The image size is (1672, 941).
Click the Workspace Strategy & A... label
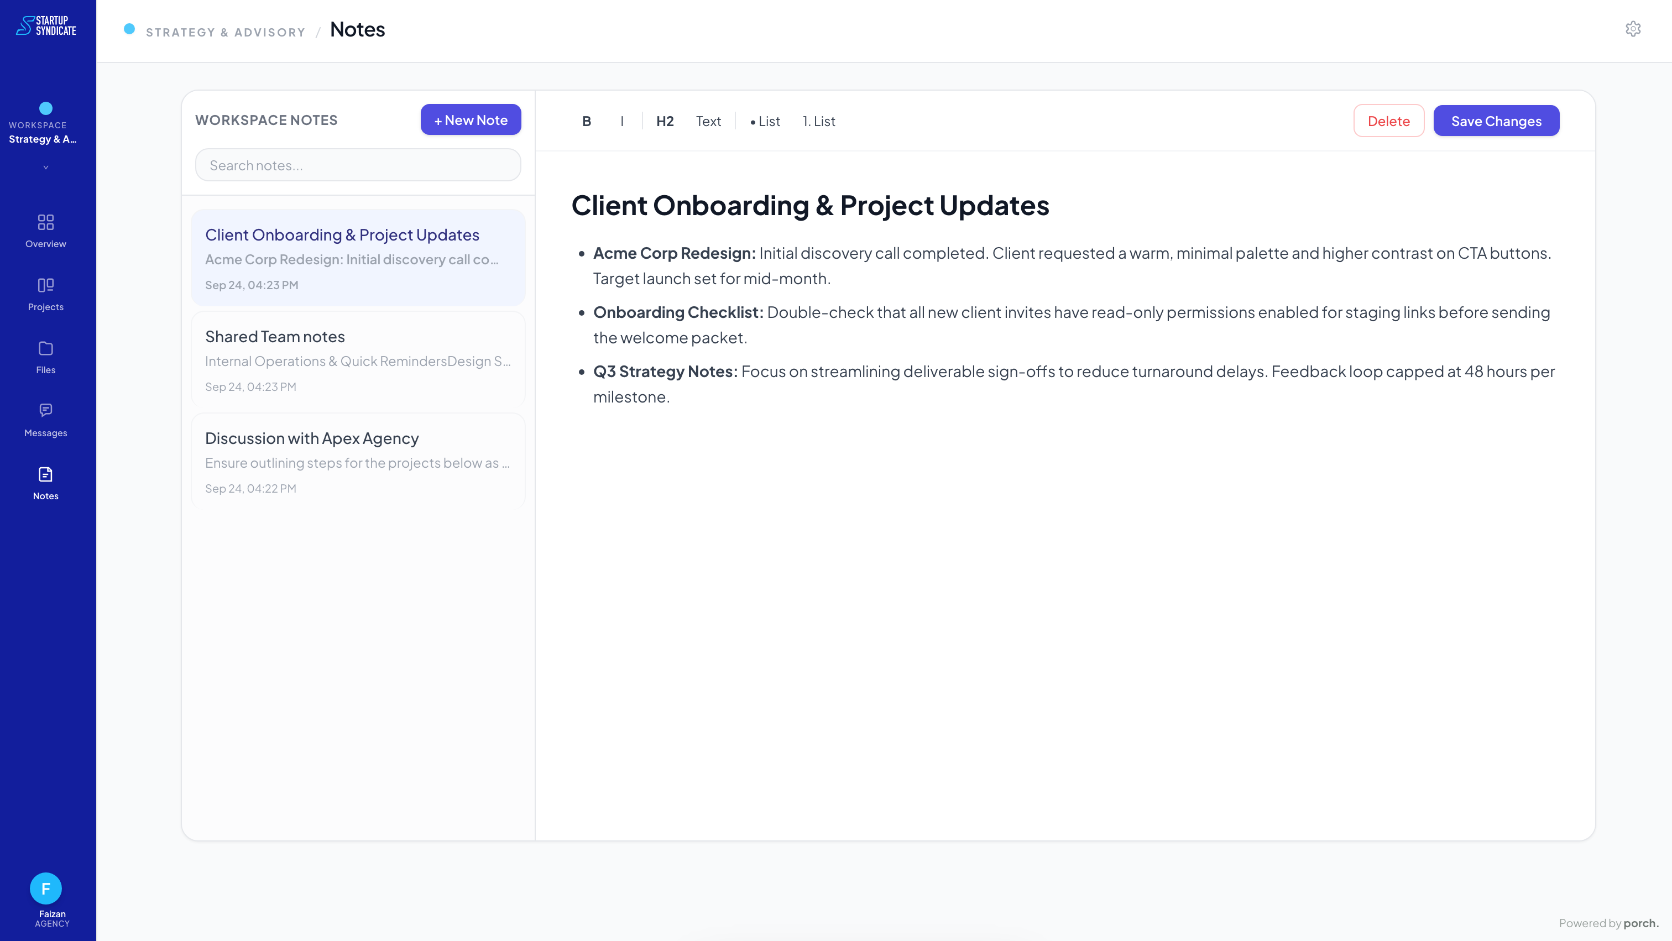43,132
